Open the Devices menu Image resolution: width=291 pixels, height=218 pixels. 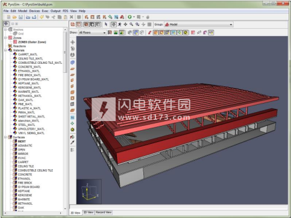(34, 11)
